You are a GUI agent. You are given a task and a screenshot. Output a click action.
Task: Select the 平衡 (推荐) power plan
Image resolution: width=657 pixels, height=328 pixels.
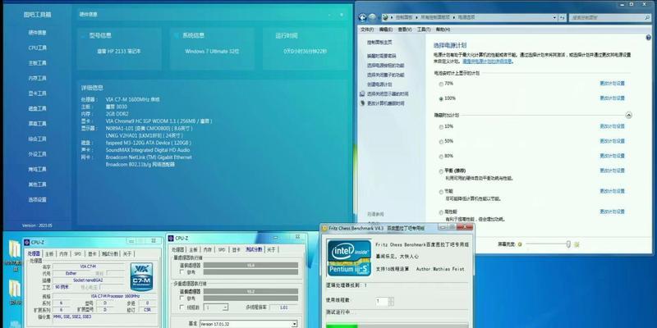(441, 171)
